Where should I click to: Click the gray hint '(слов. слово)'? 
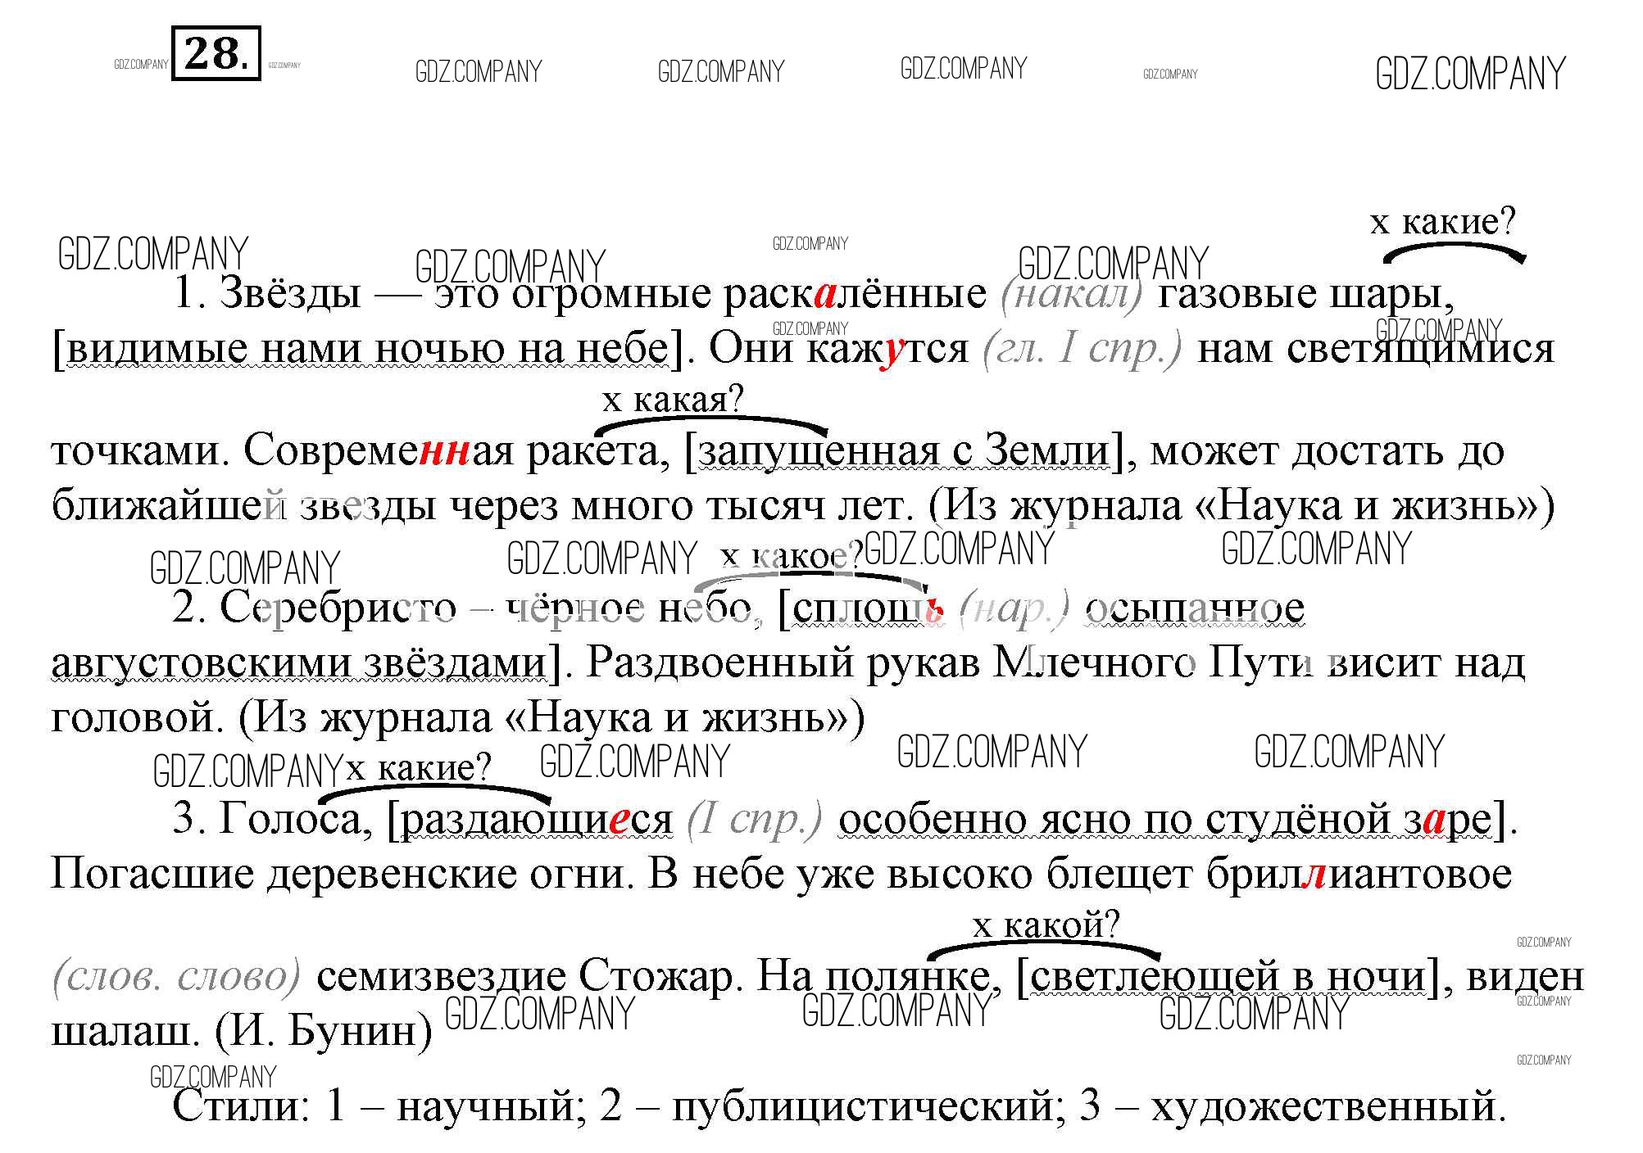point(177,977)
